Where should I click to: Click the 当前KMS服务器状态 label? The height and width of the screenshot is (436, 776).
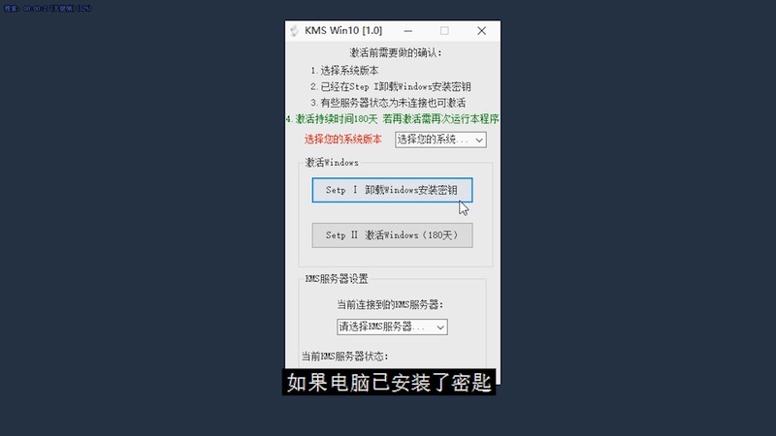tap(345, 356)
